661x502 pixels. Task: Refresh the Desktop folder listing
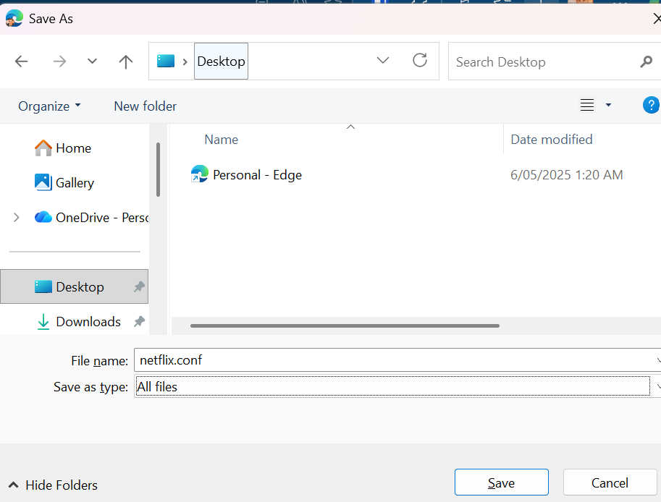420,61
